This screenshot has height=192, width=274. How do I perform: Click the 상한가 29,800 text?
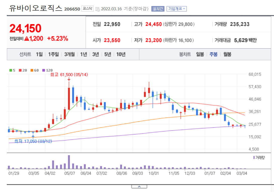[179, 24]
